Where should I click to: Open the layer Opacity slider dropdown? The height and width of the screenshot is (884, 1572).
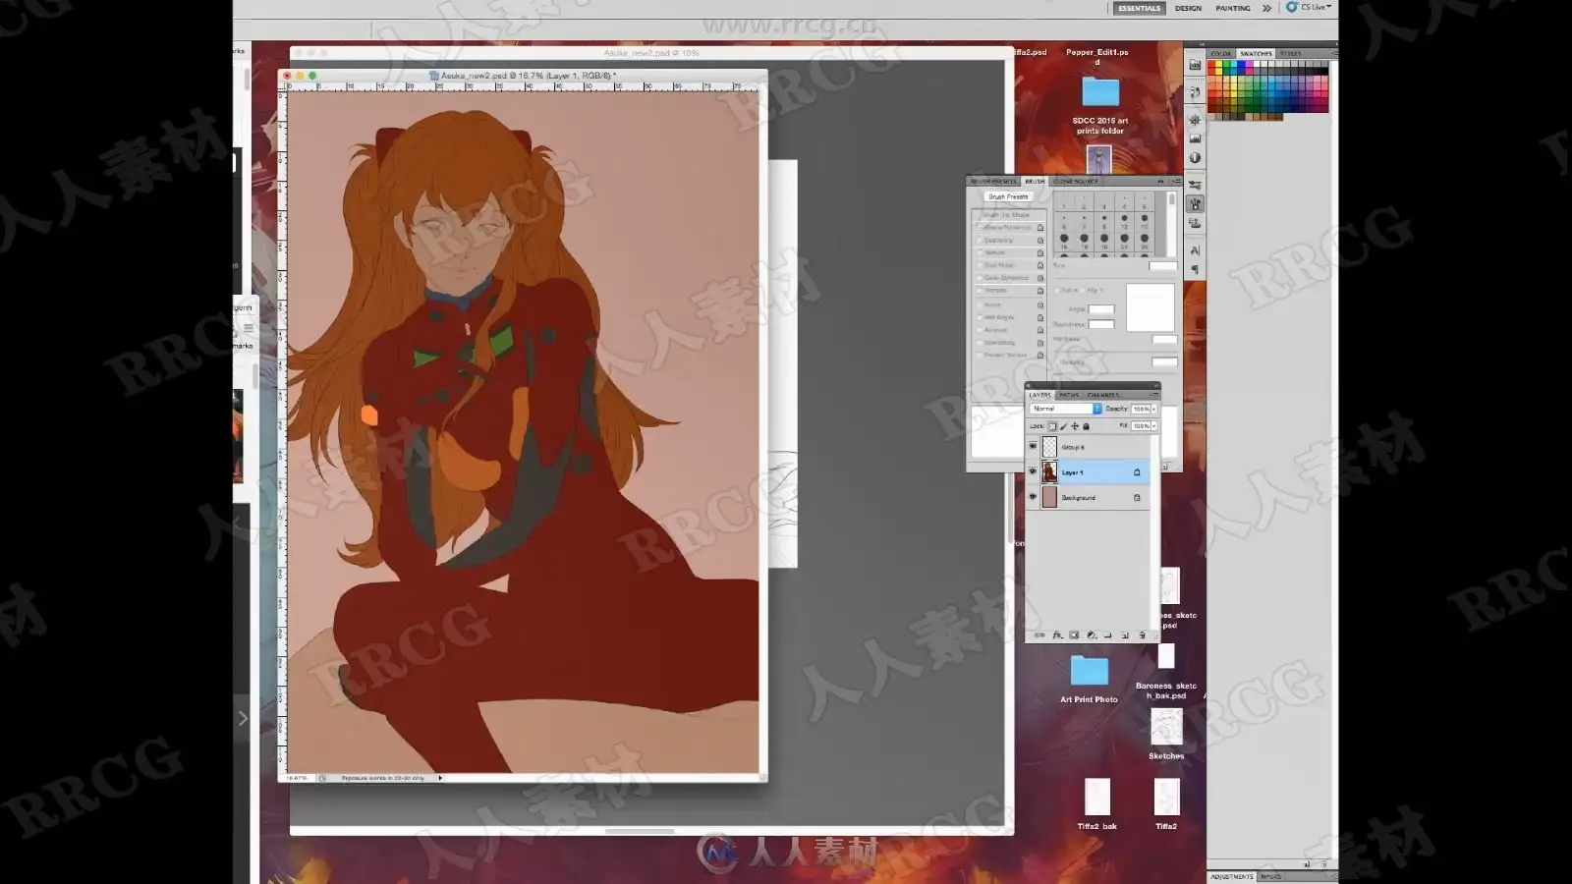point(1153,409)
